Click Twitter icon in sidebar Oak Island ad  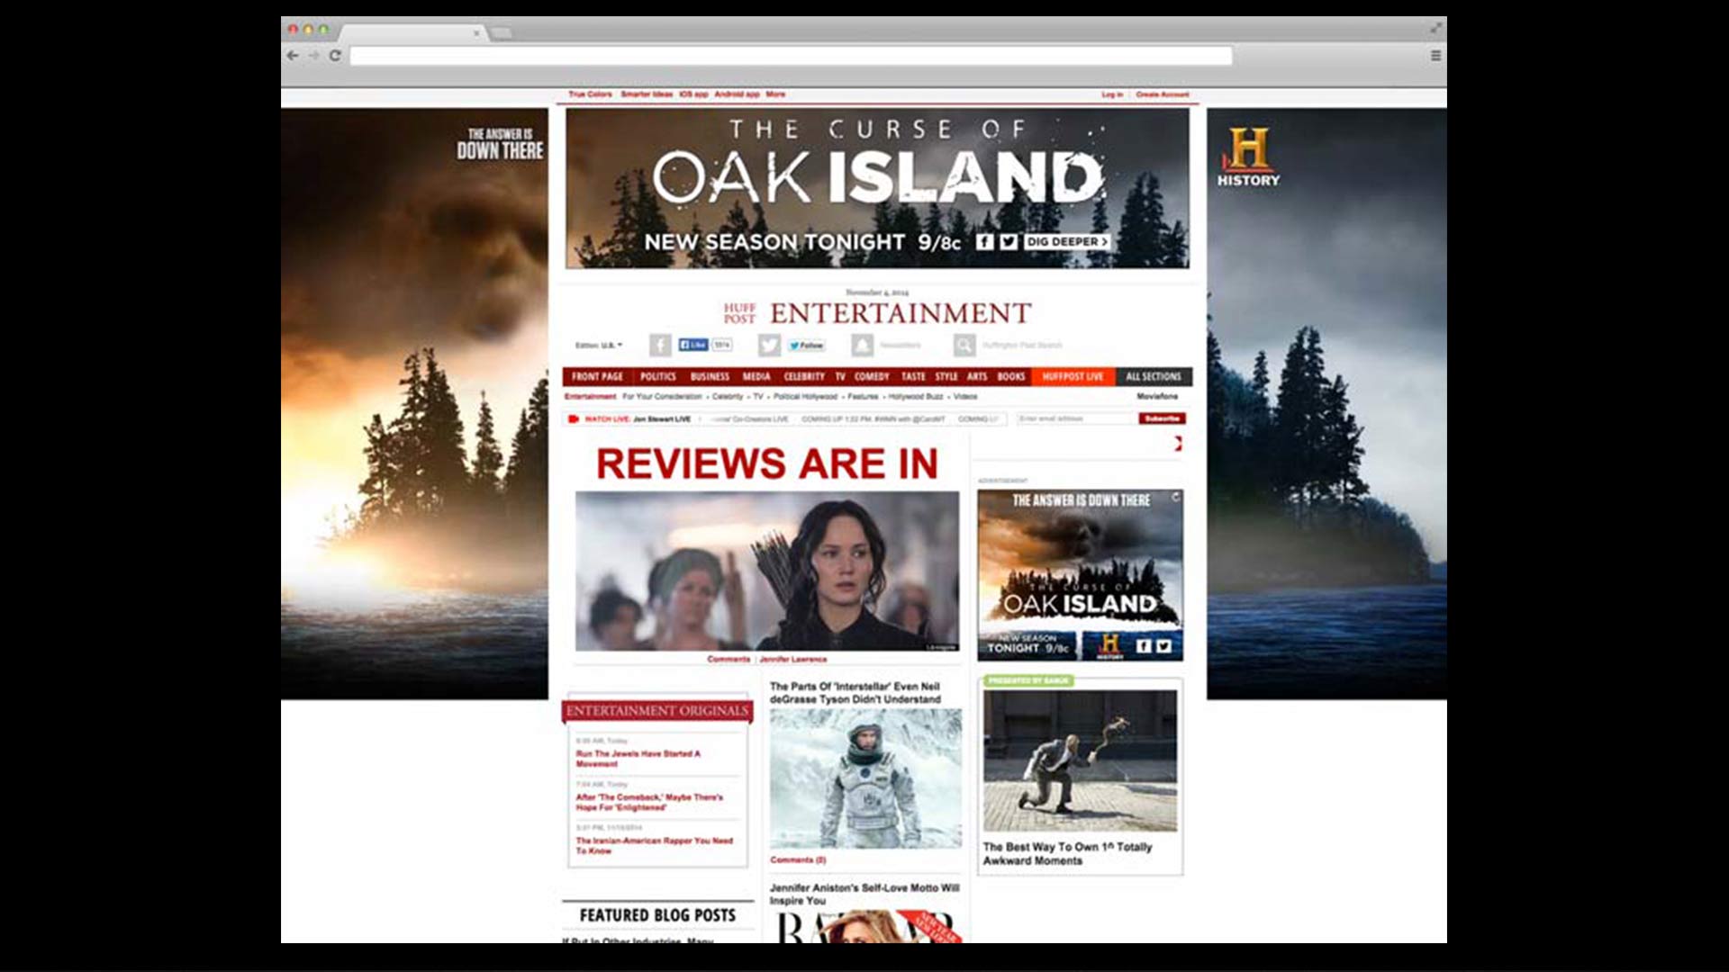1163,646
